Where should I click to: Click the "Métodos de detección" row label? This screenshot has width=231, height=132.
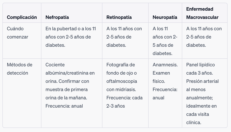tap(20, 69)
